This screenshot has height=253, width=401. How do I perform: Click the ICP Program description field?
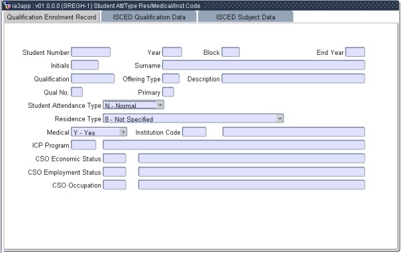click(234, 145)
